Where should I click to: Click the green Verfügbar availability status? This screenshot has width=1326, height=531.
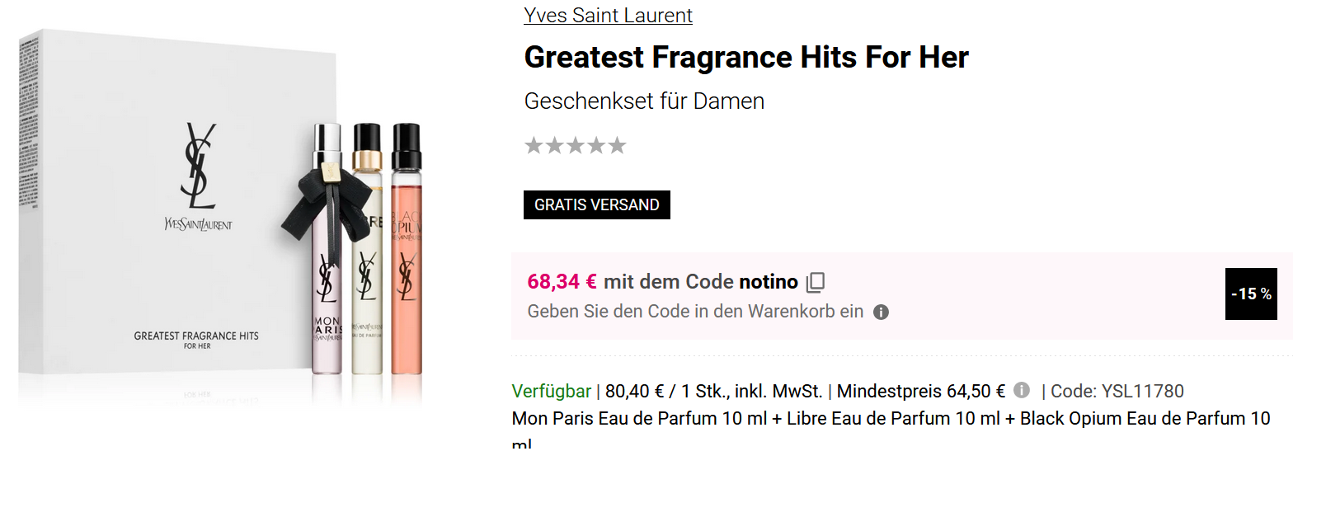(551, 391)
